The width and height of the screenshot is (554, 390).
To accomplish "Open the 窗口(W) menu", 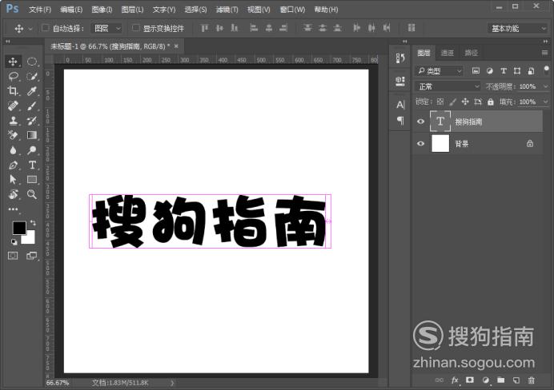I will pyautogui.click(x=292, y=10).
